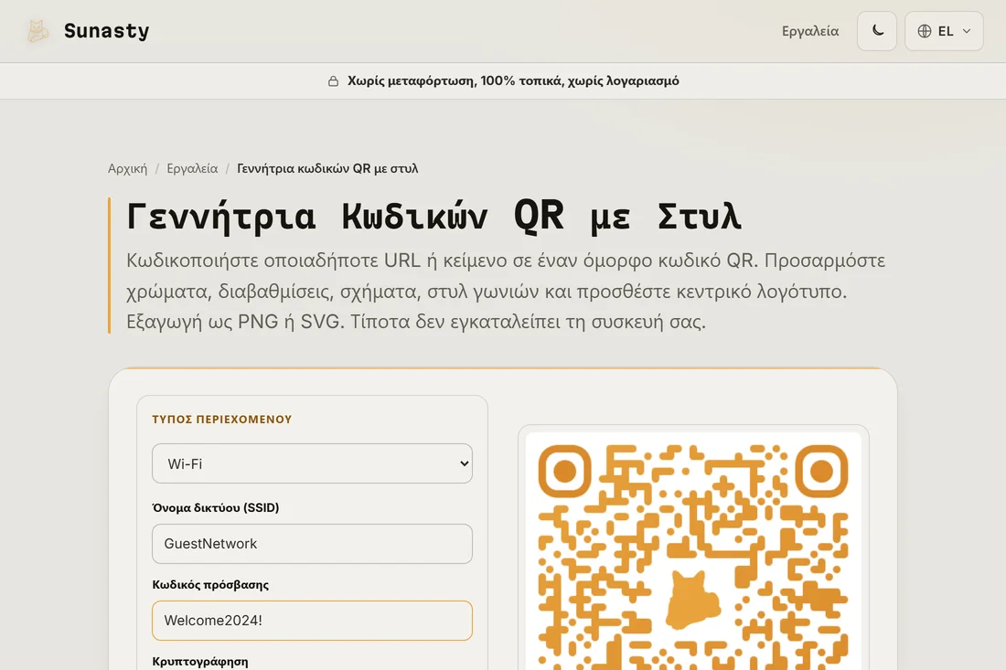
Task: Open the Sunasty home title link
Action: 106,31
